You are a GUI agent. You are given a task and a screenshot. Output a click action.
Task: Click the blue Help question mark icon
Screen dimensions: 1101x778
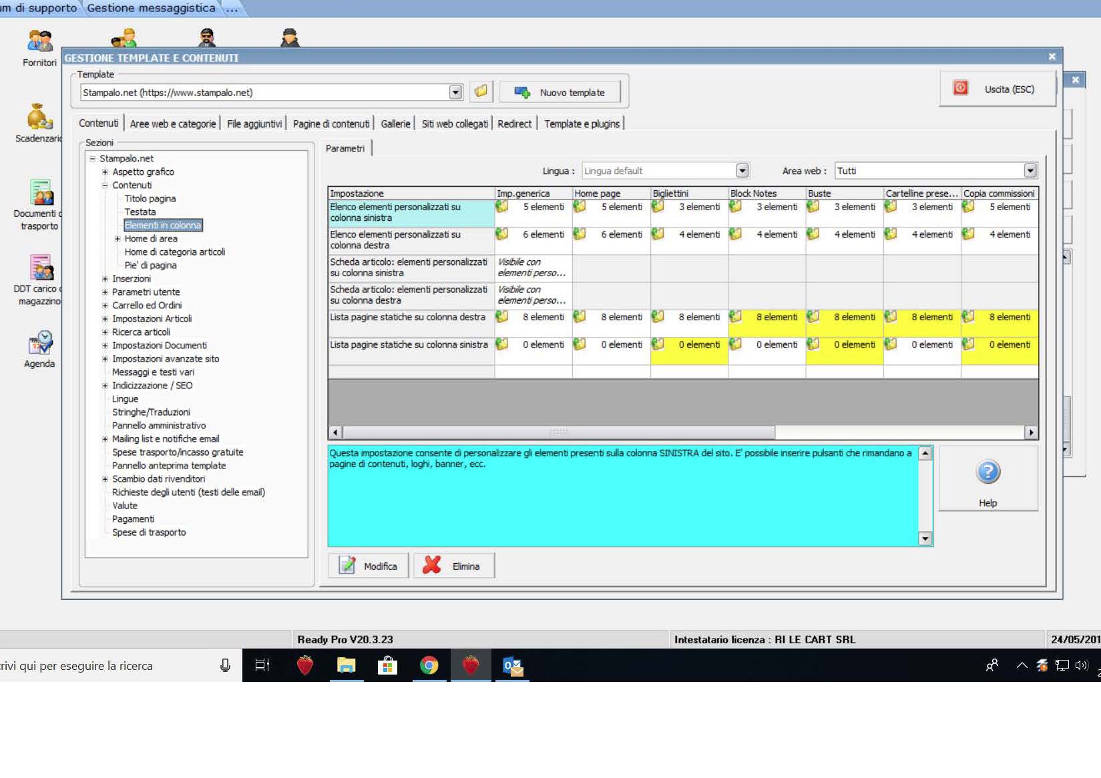pos(987,472)
